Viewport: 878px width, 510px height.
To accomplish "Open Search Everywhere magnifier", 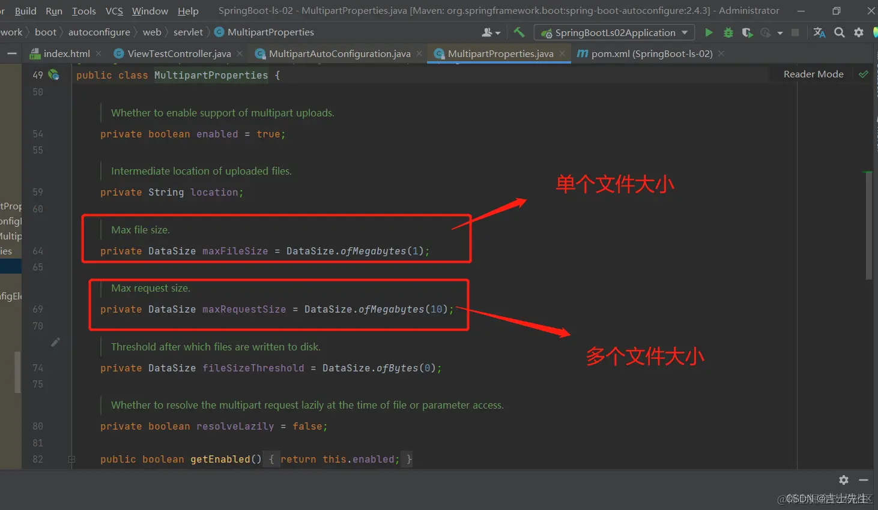I will click(840, 32).
